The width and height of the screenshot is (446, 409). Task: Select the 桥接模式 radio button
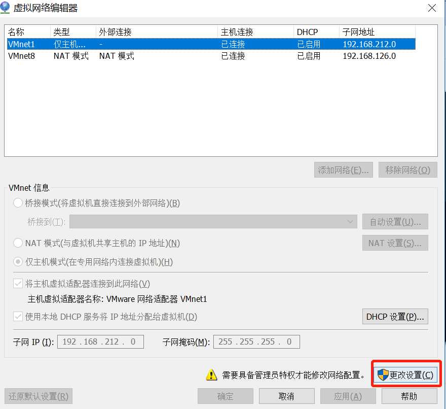[x=18, y=203]
